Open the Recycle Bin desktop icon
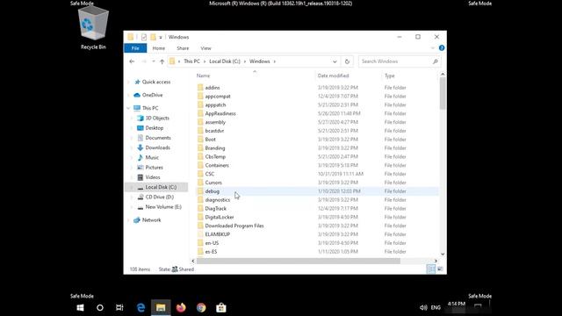 point(93,28)
